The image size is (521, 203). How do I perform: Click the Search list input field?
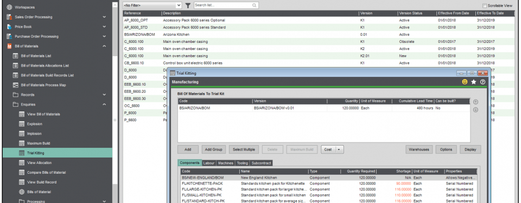pos(223,5)
